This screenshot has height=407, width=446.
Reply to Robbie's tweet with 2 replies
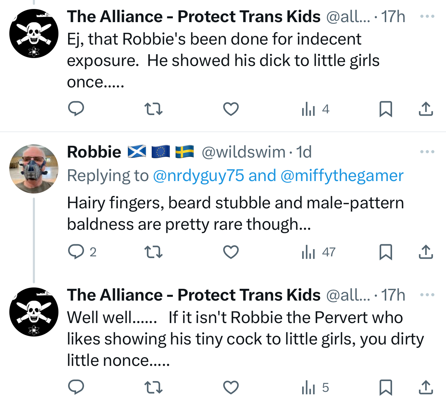76,252
